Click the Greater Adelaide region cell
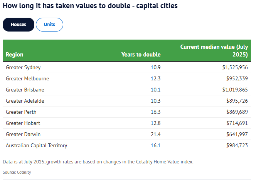Image resolution: width=256 pixels, height=183 pixels. [25, 101]
